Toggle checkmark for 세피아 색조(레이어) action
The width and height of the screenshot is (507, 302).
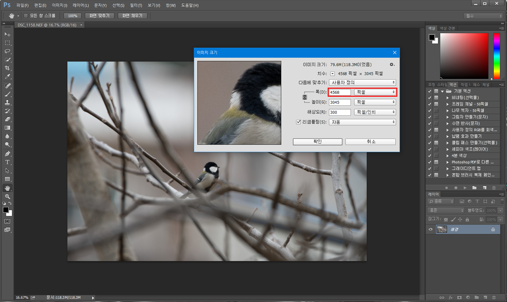coord(430,149)
